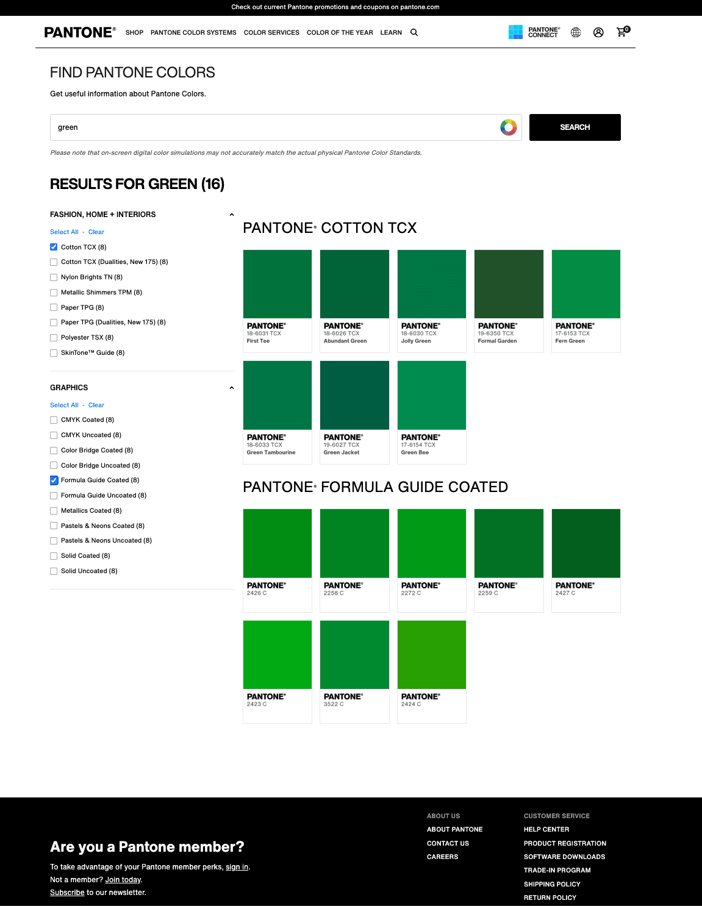This screenshot has width=702, height=906.
Task: Collapse the FASHION, HOME + INTERIORS section
Action: point(231,214)
